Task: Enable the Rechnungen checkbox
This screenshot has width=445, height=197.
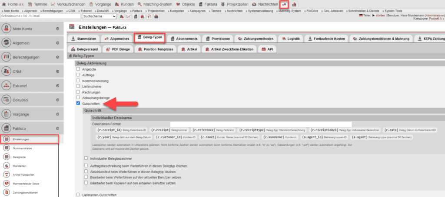Action: point(78,92)
